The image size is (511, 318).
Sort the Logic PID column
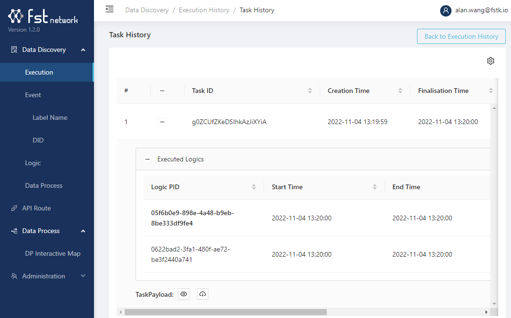[x=254, y=187]
